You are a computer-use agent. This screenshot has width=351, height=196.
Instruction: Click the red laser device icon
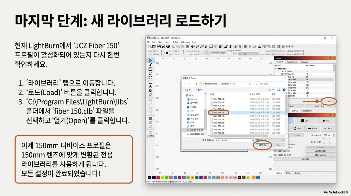(220, 46)
